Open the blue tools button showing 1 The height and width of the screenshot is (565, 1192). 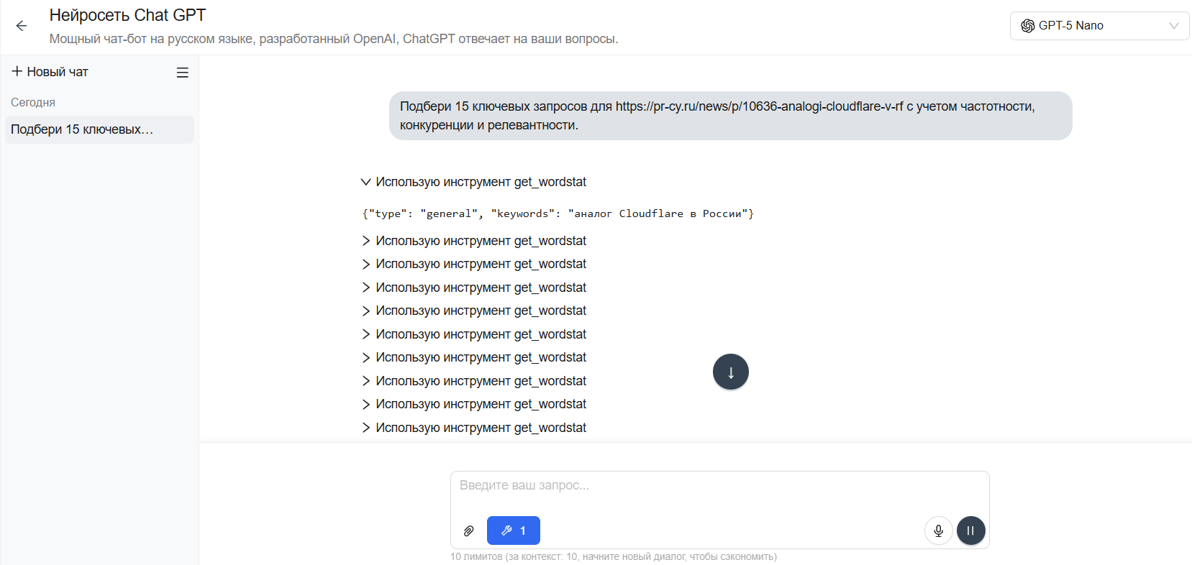pos(513,530)
